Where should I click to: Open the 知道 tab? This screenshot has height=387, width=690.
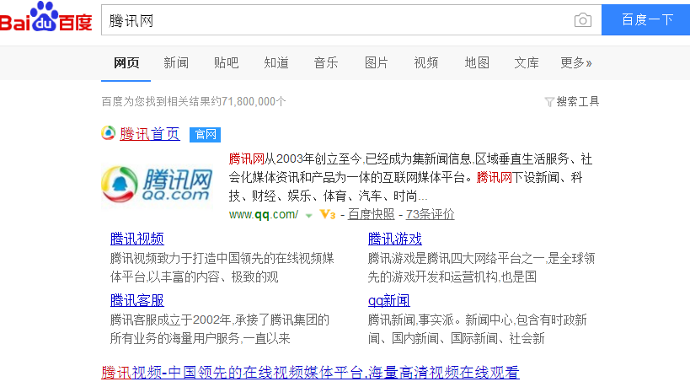[276, 63]
